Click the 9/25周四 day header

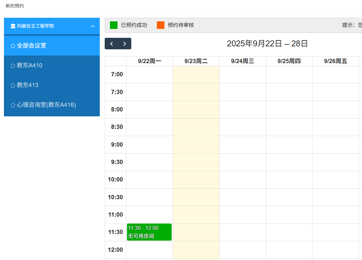(289, 61)
